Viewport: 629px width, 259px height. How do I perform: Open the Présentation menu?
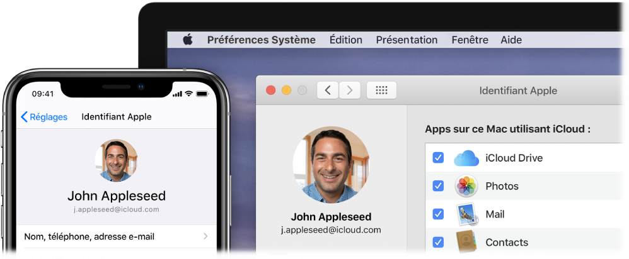[x=407, y=40]
